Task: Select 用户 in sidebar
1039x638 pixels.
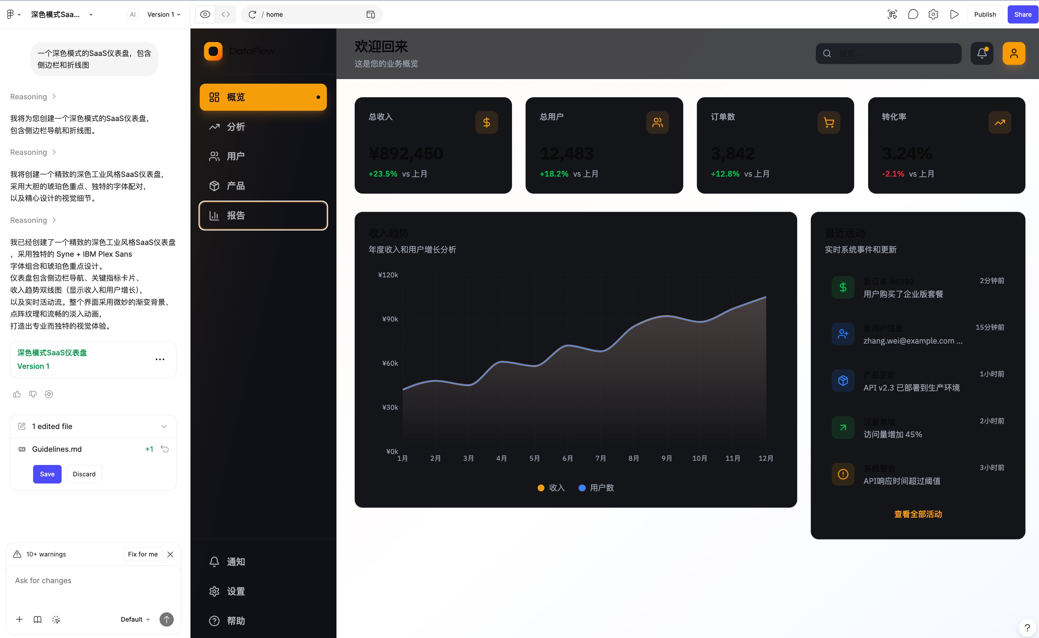Action: click(263, 156)
